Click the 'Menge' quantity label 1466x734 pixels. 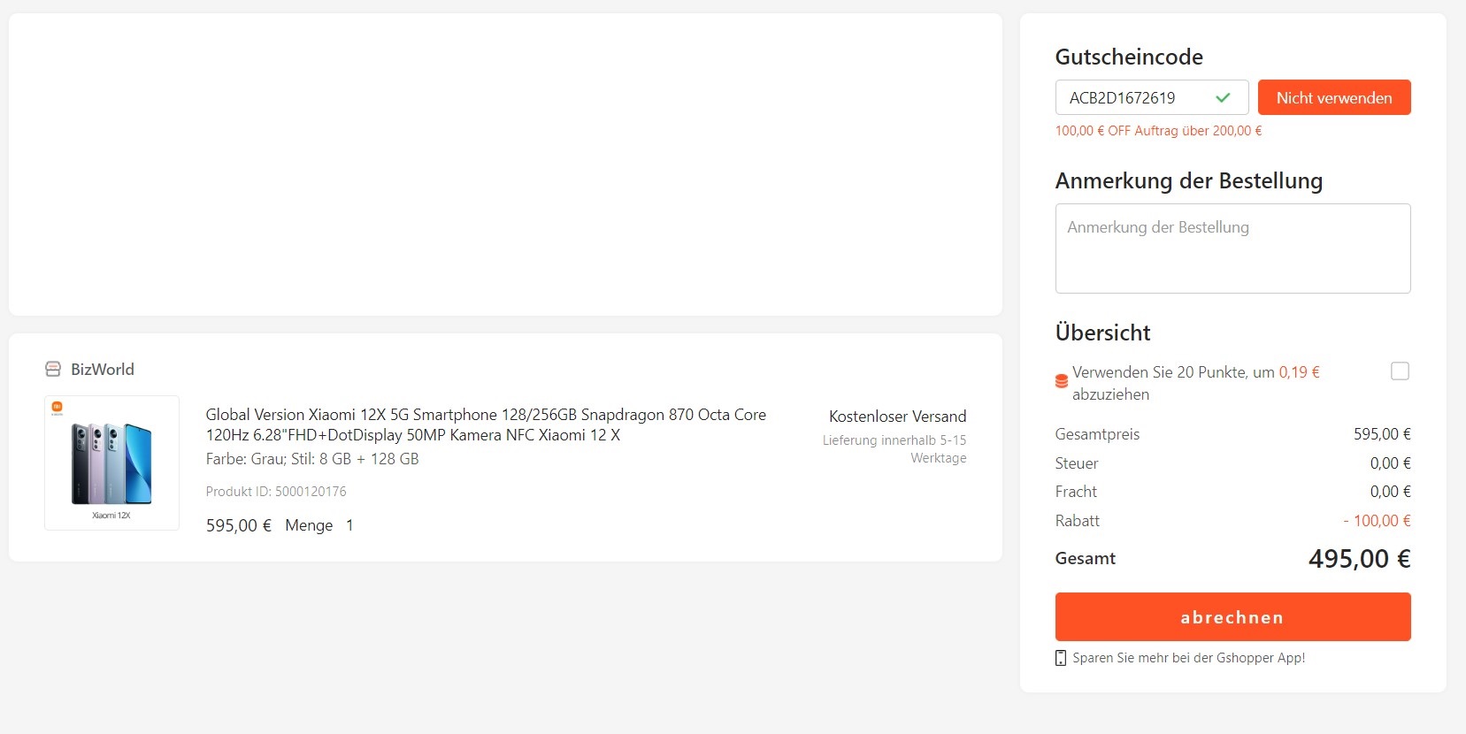click(309, 525)
